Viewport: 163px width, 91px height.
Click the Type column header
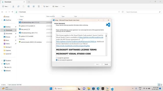pos(63,16)
